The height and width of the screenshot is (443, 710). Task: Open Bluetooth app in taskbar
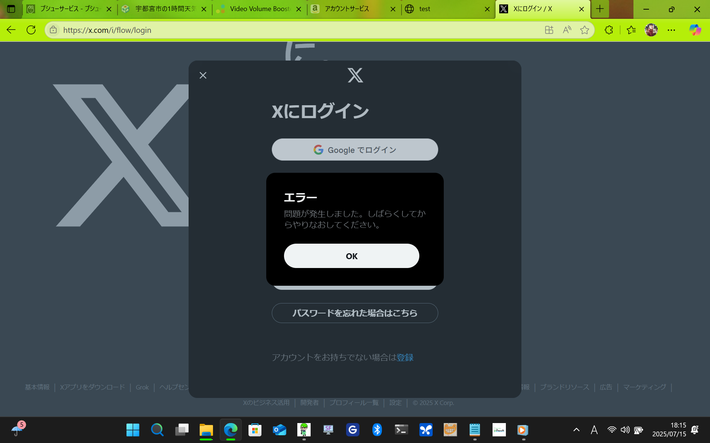coord(377,430)
